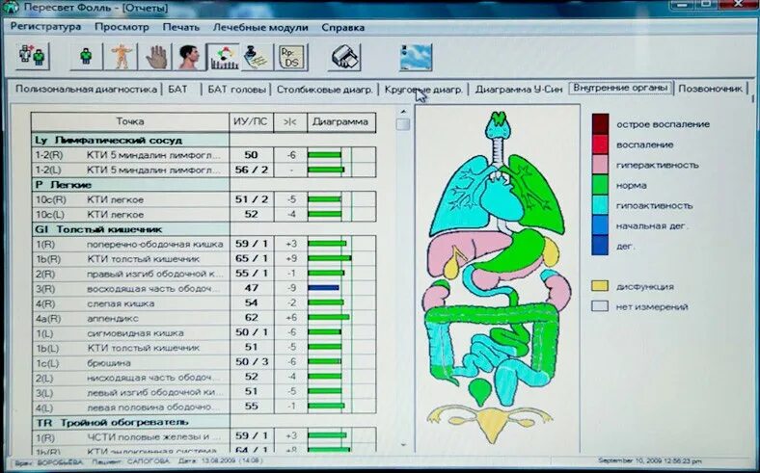
Task: Click the начальная дег. blue swatch
Action: 600,225
